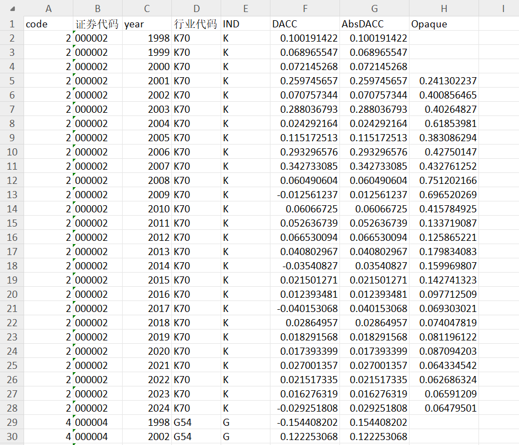Select AbsDACC value 0.024292164
Image resolution: width=519 pixels, height=445 pixels.
click(x=374, y=123)
